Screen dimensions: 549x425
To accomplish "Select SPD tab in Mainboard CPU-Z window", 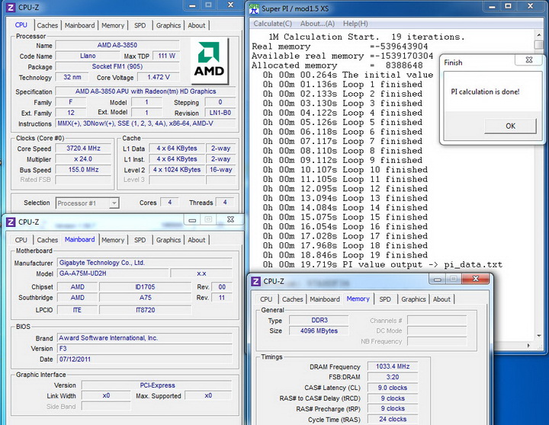I will tap(140, 240).
